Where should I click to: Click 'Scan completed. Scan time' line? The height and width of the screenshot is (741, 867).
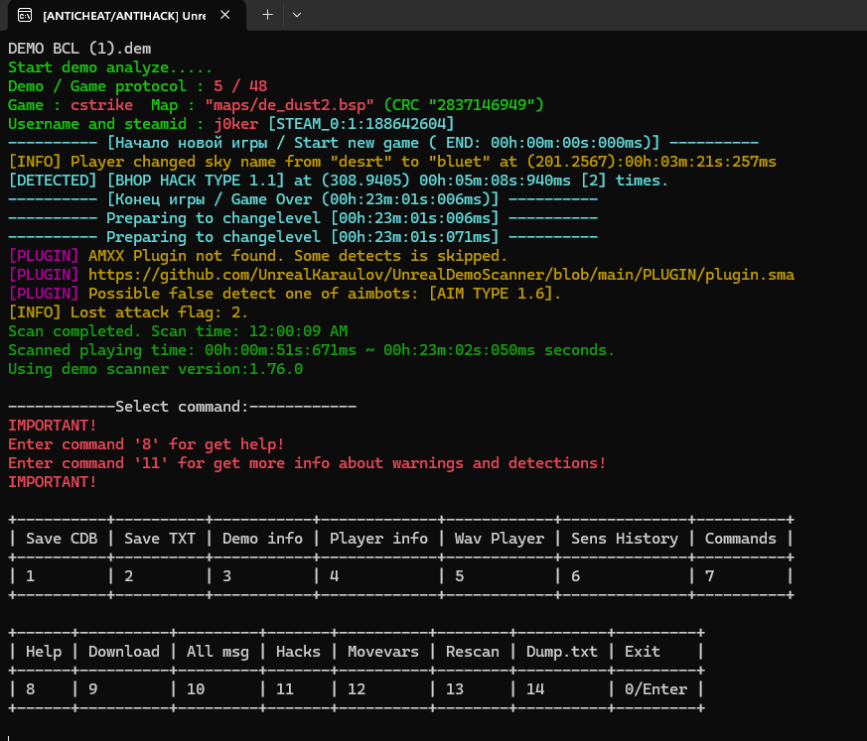click(x=178, y=330)
